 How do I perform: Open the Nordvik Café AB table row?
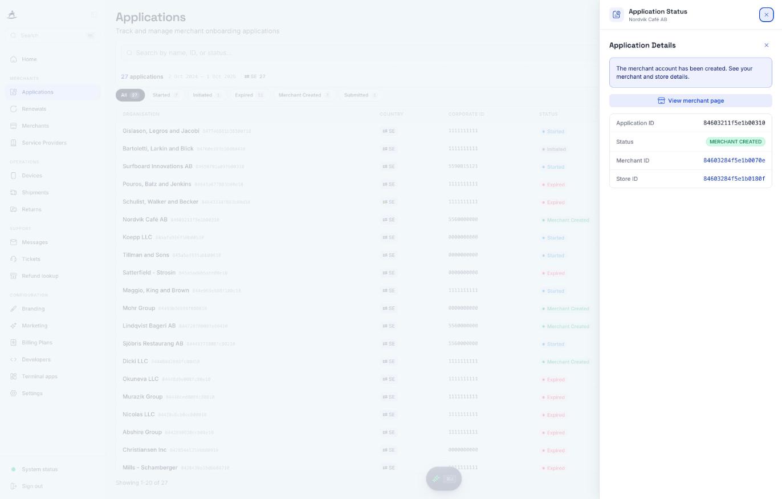[357, 220]
